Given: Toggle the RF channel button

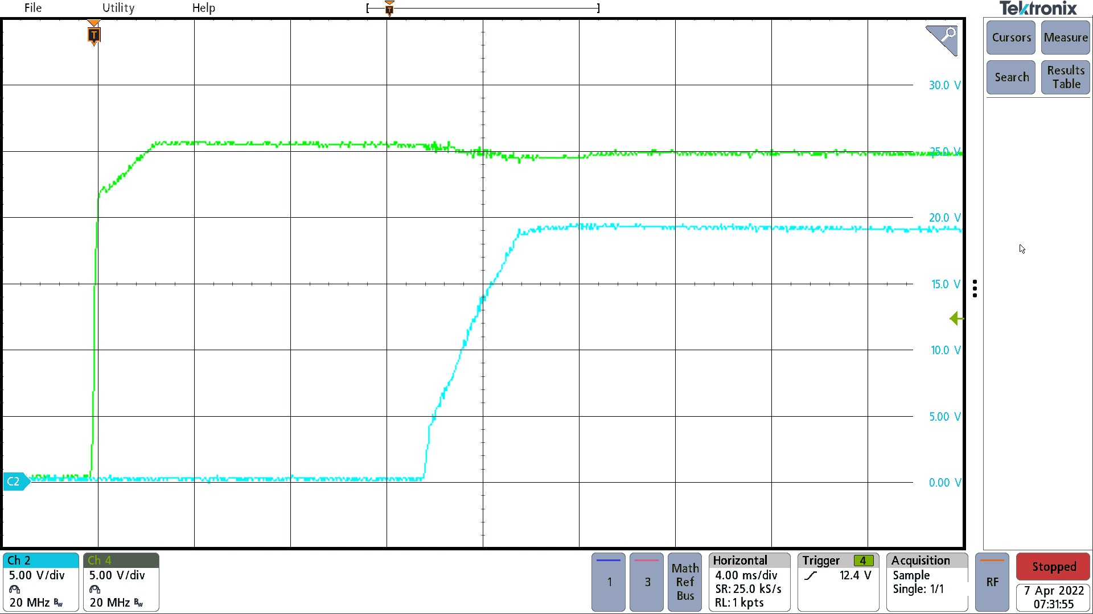Looking at the screenshot, I should click(992, 582).
